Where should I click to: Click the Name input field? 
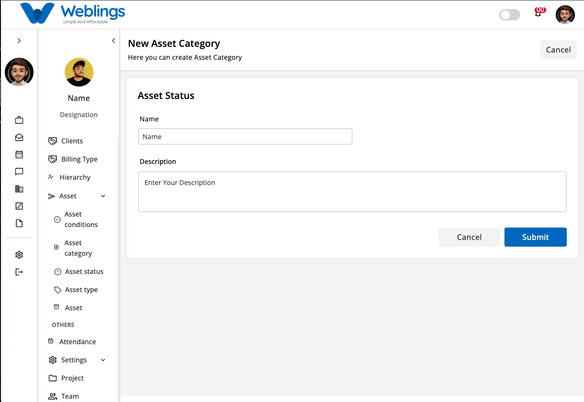click(245, 136)
